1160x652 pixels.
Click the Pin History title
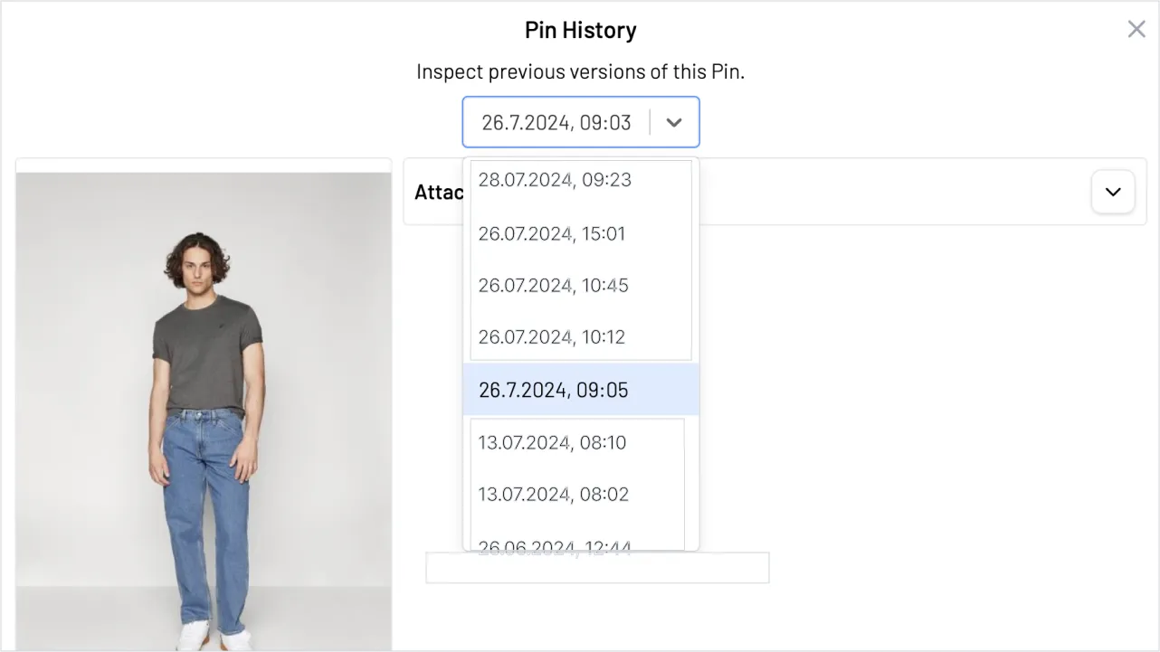pos(581,30)
